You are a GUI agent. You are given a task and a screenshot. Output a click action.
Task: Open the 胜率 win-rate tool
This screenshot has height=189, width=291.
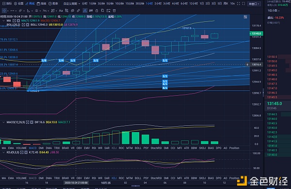point(53,3)
